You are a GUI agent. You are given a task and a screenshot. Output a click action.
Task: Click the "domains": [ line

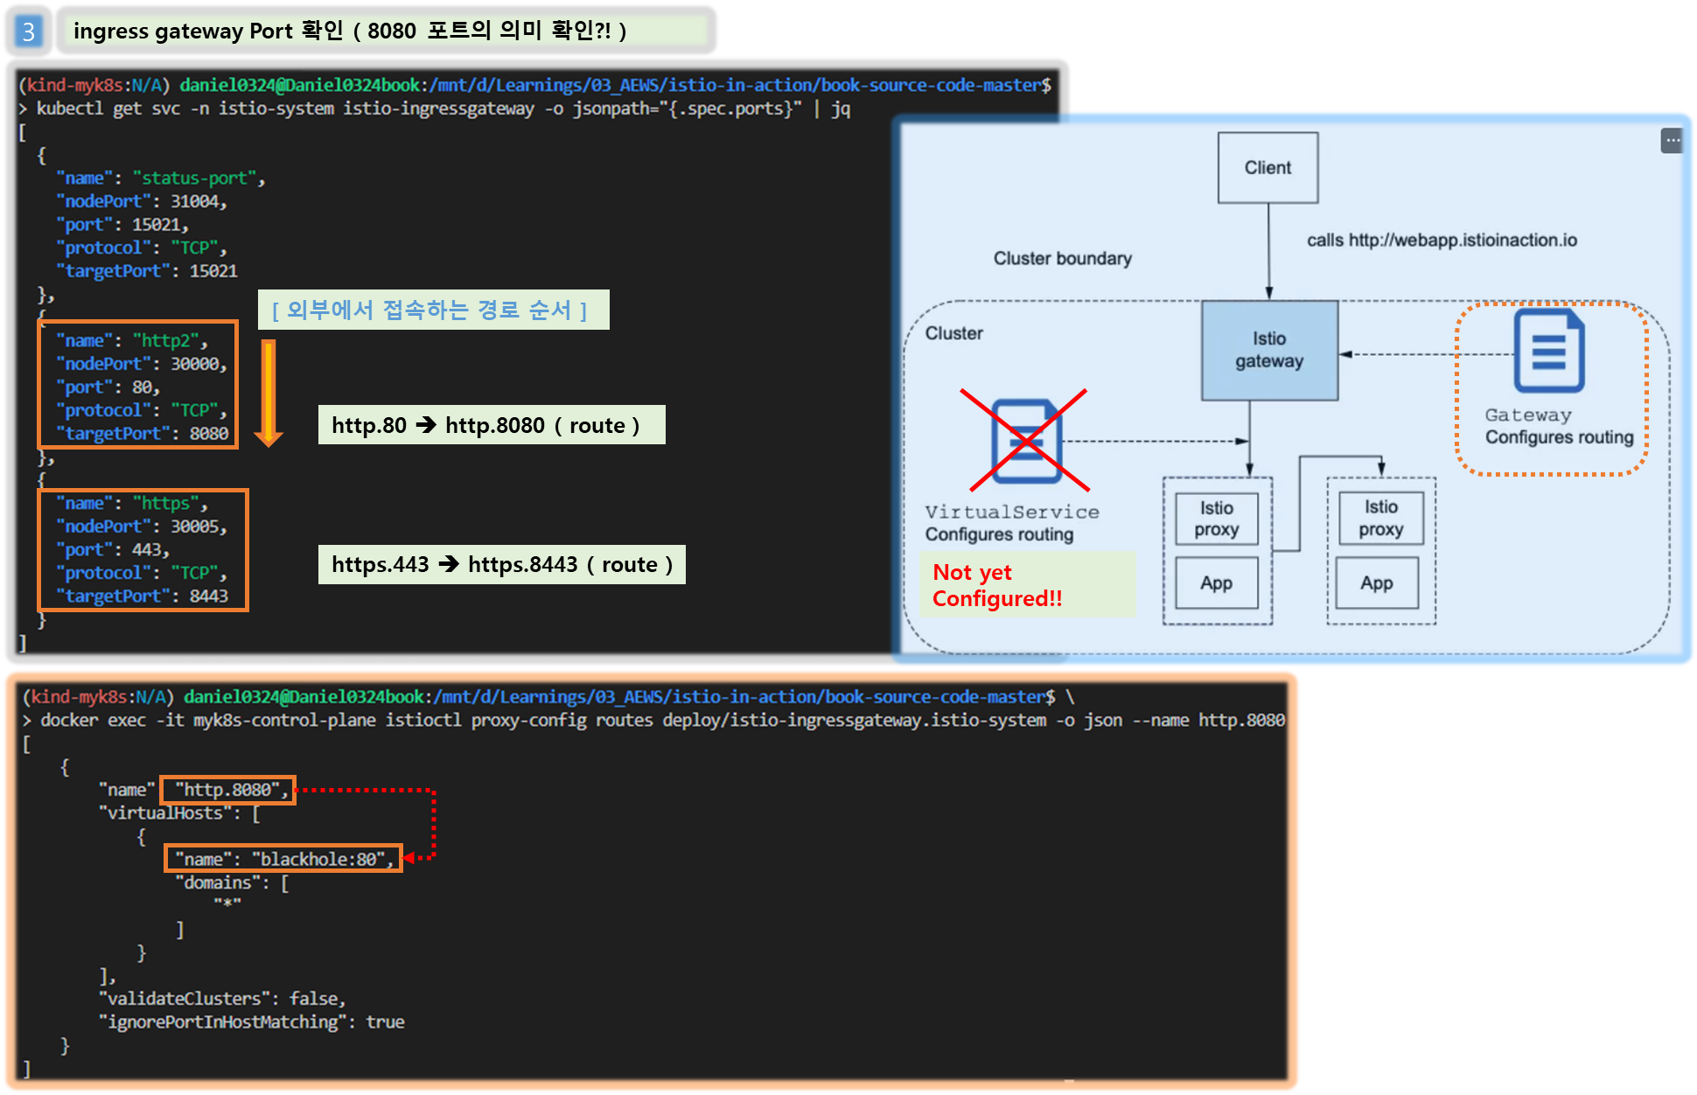pos(232,882)
